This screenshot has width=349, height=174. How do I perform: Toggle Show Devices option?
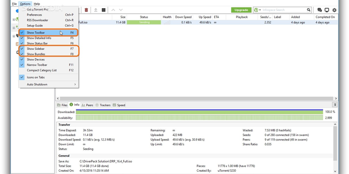[x=49, y=60]
